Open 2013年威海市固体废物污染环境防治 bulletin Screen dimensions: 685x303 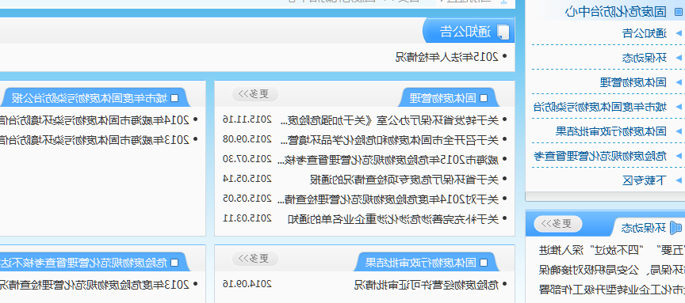pos(94,139)
